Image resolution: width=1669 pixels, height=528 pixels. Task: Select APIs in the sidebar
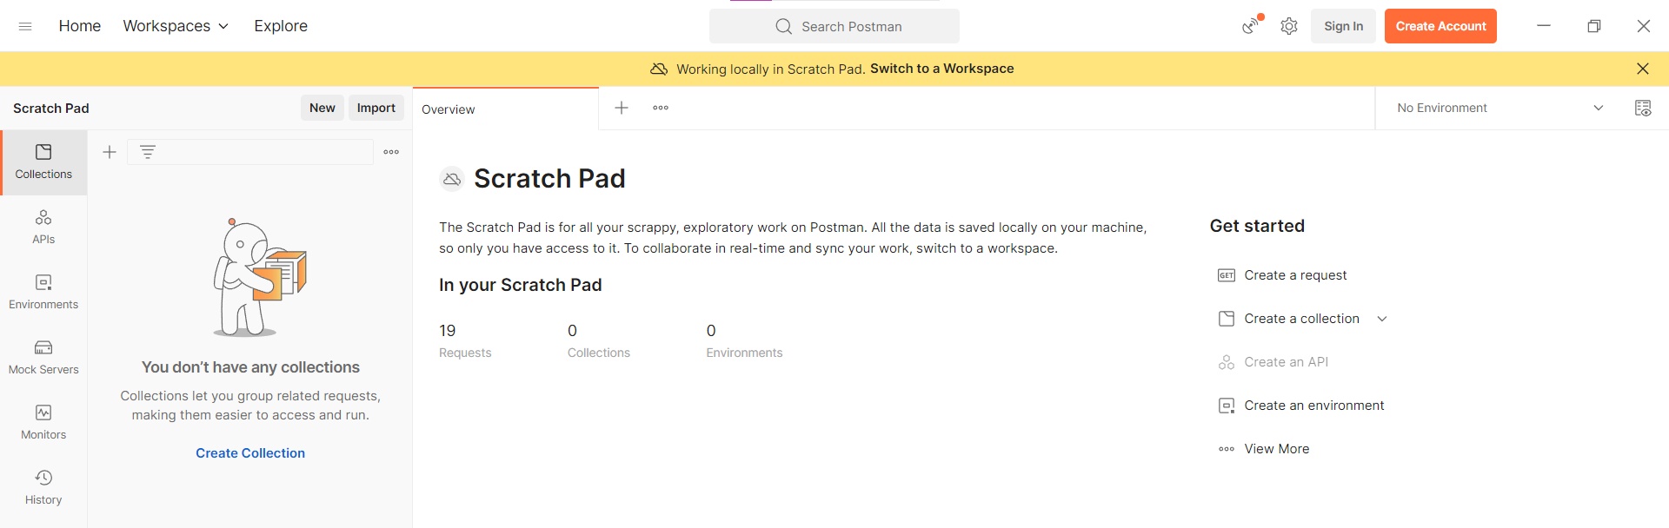[43, 228]
